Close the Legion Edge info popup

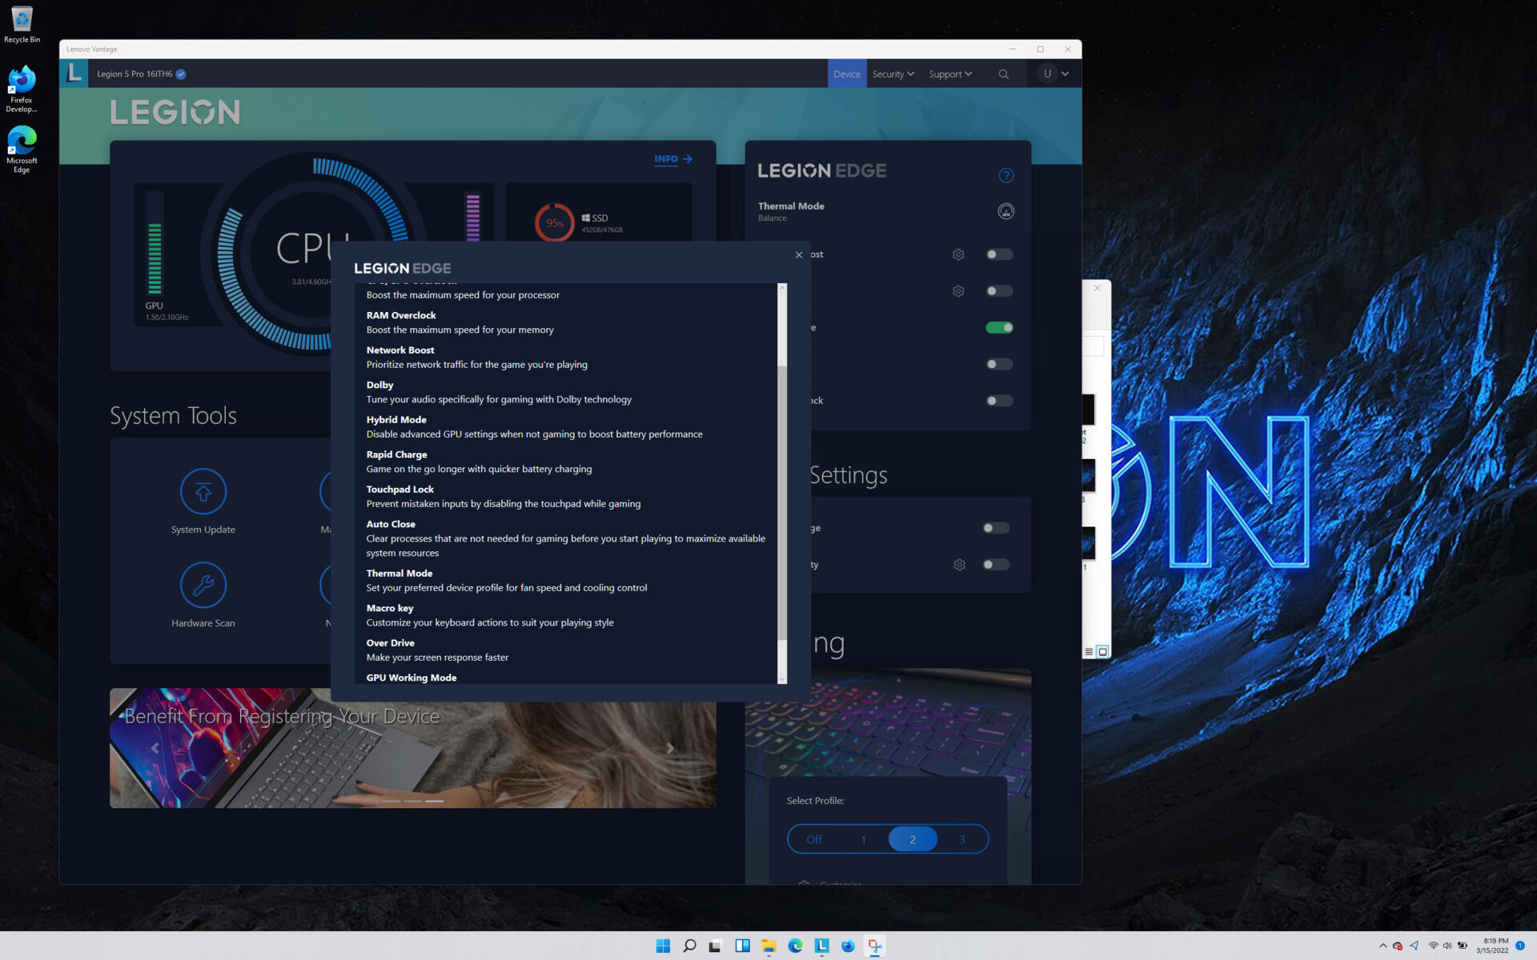click(x=798, y=255)
